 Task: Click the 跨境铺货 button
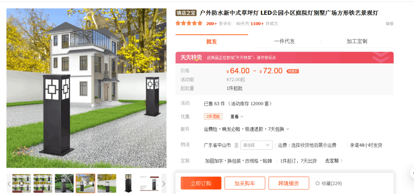pyautogui.click(x=289, y=183)
